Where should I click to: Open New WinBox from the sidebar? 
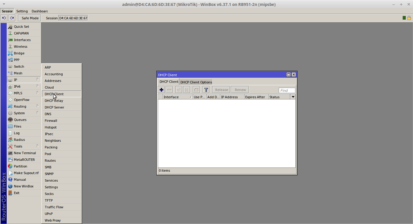tap(24, 186)
